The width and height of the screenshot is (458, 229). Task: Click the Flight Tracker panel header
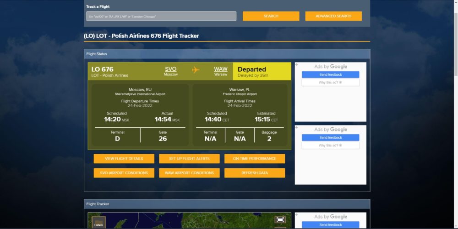[x=227, y=204]
